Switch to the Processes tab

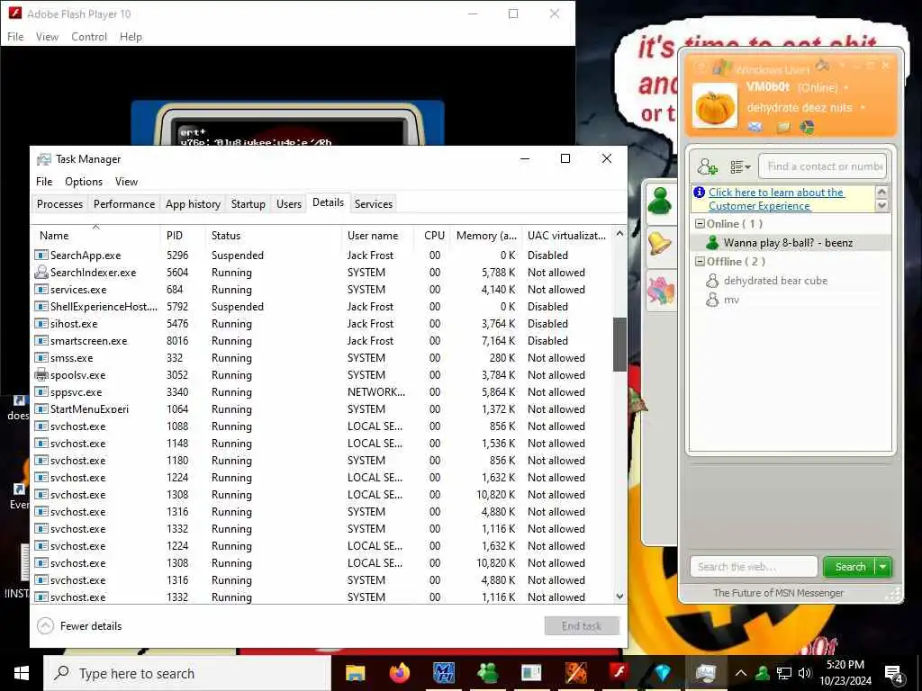tap(59, 204)
